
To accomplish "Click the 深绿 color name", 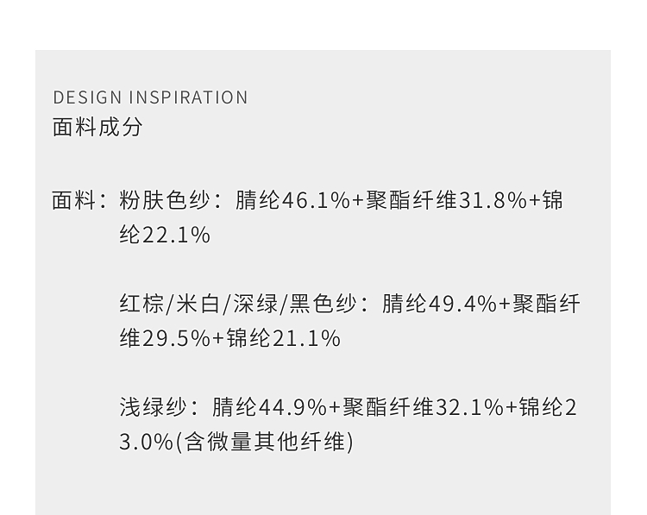I will coord(255,305).
